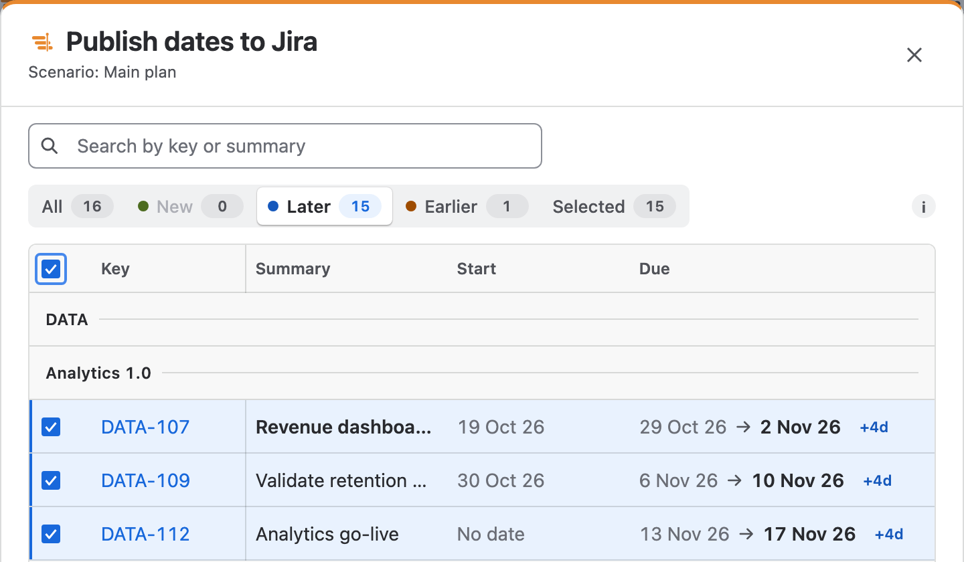Click the 'Scenario: Main plan' subtitle
This screenshot has height=562, width=964.
click(x=102, y=72)
